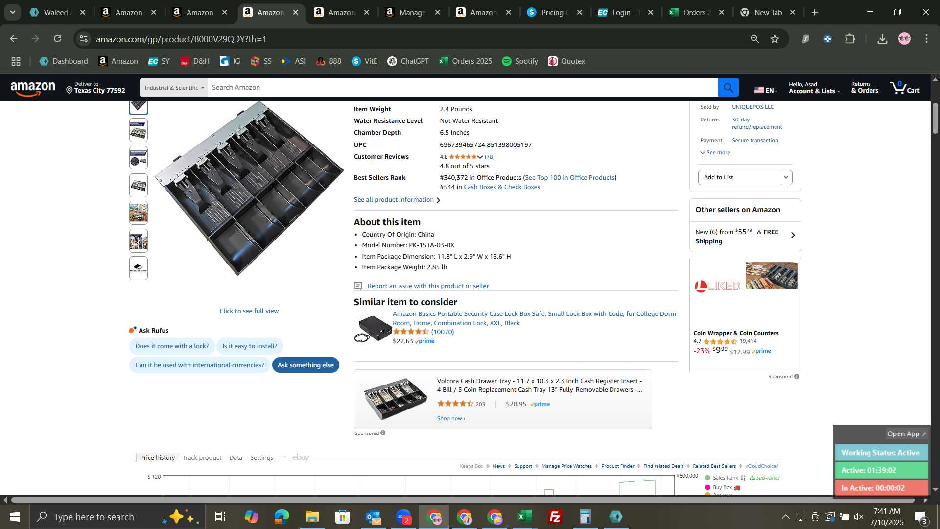The height and width of the screenshot is (529, 940).
Task: Open See Top 100 in Office Products link
Action: click(x=569, y=178)
